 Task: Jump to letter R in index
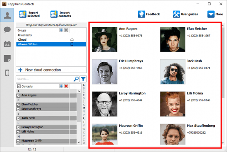pyautogui.click(x=83, y=118)
